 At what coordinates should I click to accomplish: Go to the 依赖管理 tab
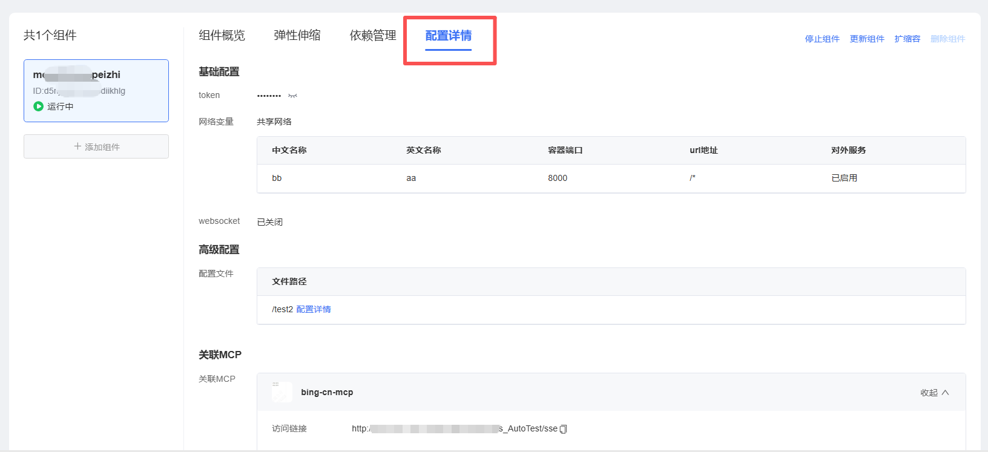[x=373, y=36]
